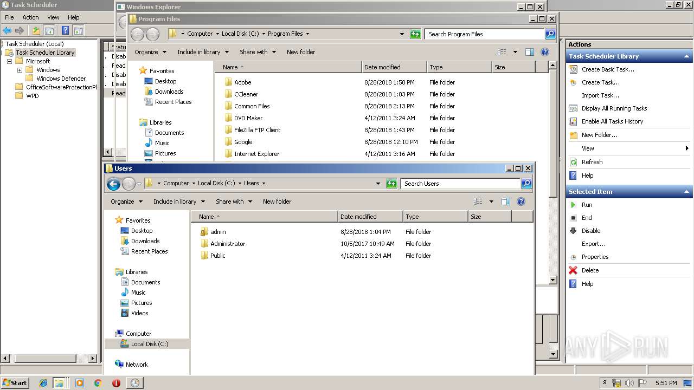Open Share with dropdown in Users window
Image resolution: width=694 pixels, height=390 pixels.
(234, 201)
